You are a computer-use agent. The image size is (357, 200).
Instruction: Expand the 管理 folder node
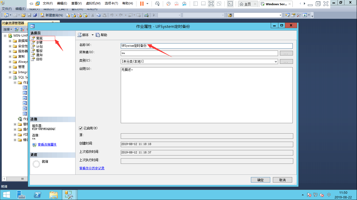coord(10,67)
